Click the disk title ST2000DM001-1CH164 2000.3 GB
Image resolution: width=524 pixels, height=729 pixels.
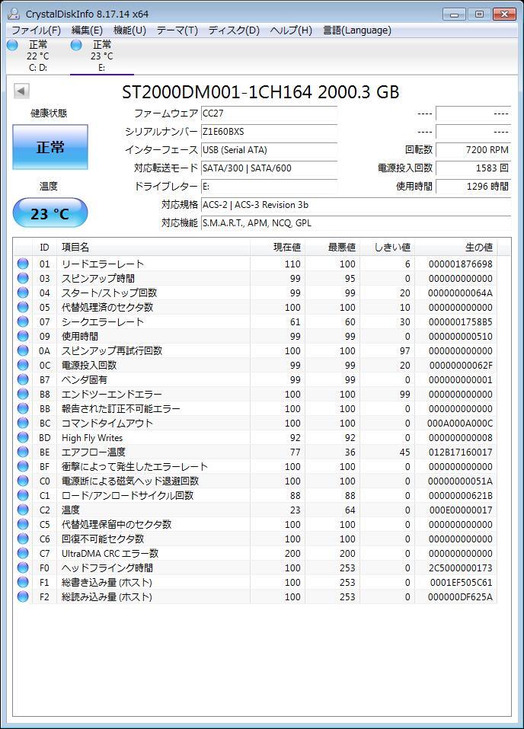[x=260, y=92]
